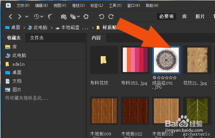215x138 pixels.
Task: Select the 收藏夹 panel tab
Action: [14, 38]
